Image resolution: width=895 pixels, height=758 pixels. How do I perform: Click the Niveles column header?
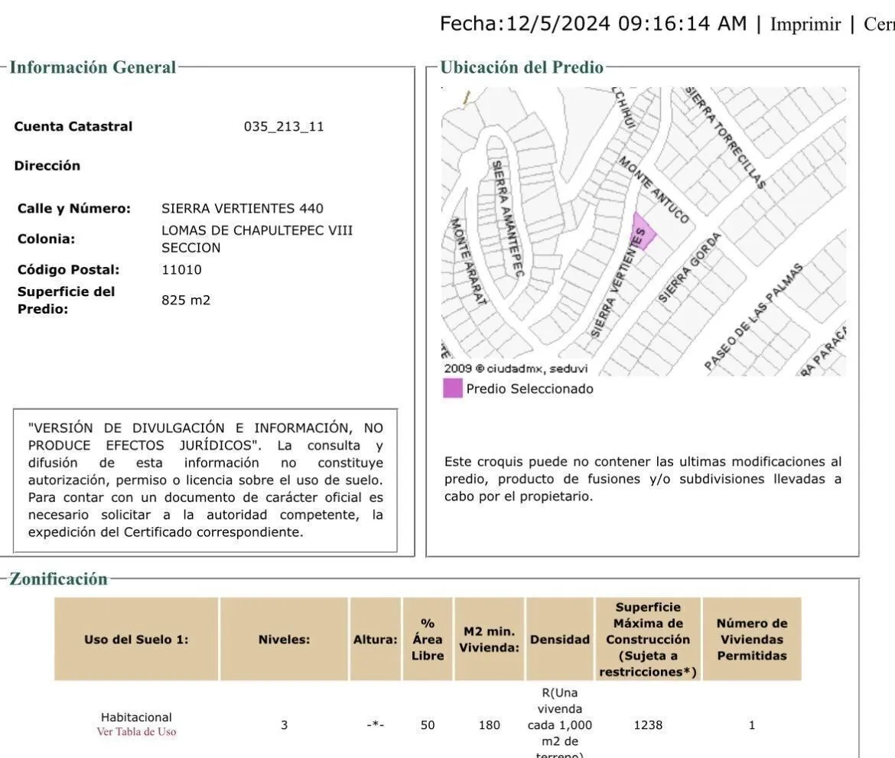pyautogui.click(x=285, y=639)
